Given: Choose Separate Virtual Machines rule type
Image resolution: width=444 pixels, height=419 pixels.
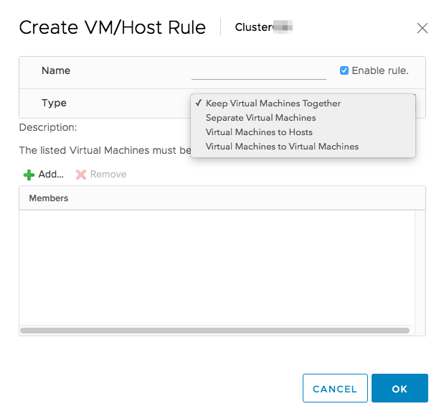Looking at the screenshot, I should click(x=260, y=118).
